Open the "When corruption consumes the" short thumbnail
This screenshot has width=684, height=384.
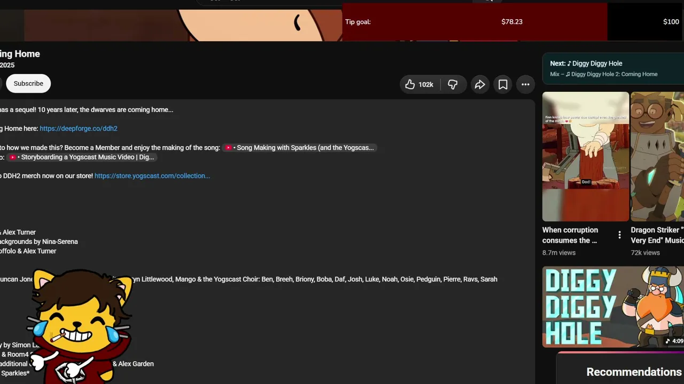pyautogui.click(x=586, y=156)
